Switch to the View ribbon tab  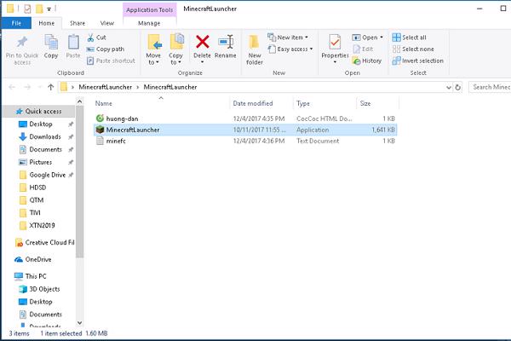pyautogui.click(x=106, y=23)
